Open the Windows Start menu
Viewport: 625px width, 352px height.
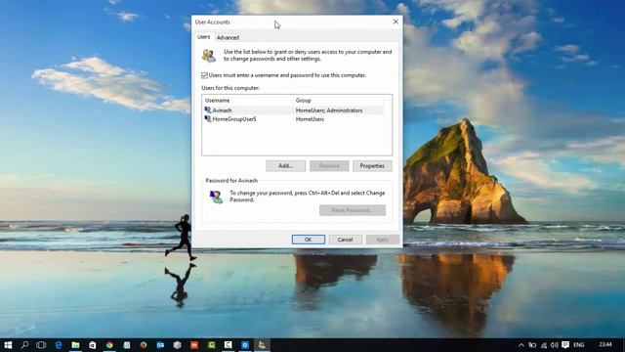[8, 345]
